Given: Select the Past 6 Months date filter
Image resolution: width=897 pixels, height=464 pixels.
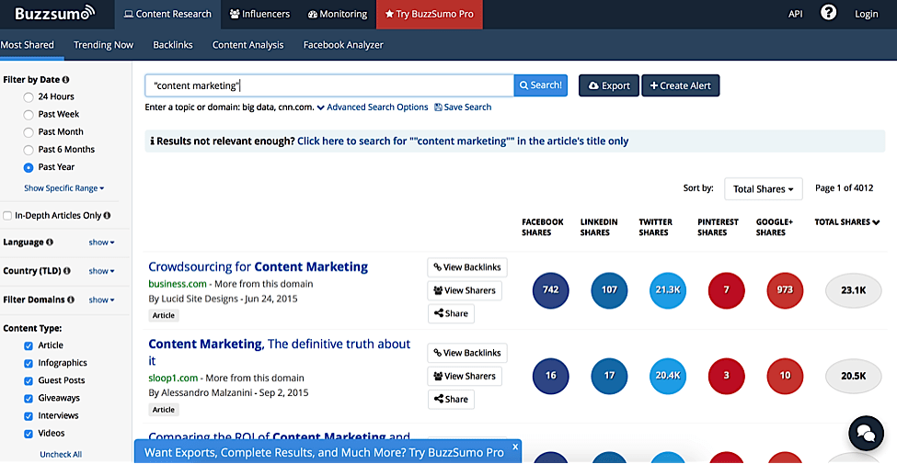Looking at the screenshot, I should [x=28, y=151].
